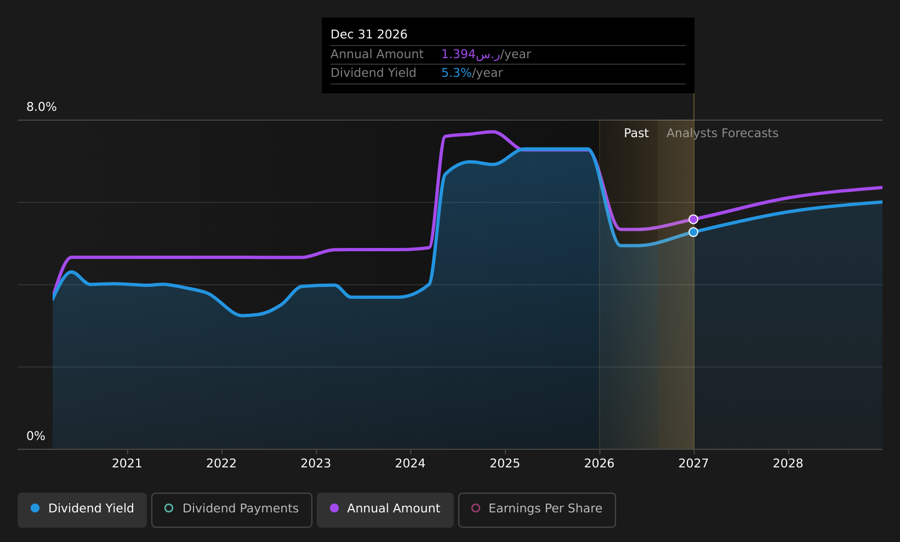Click the 8.0% y-axis label
This screenshot has width=900, height=542.
42,107
